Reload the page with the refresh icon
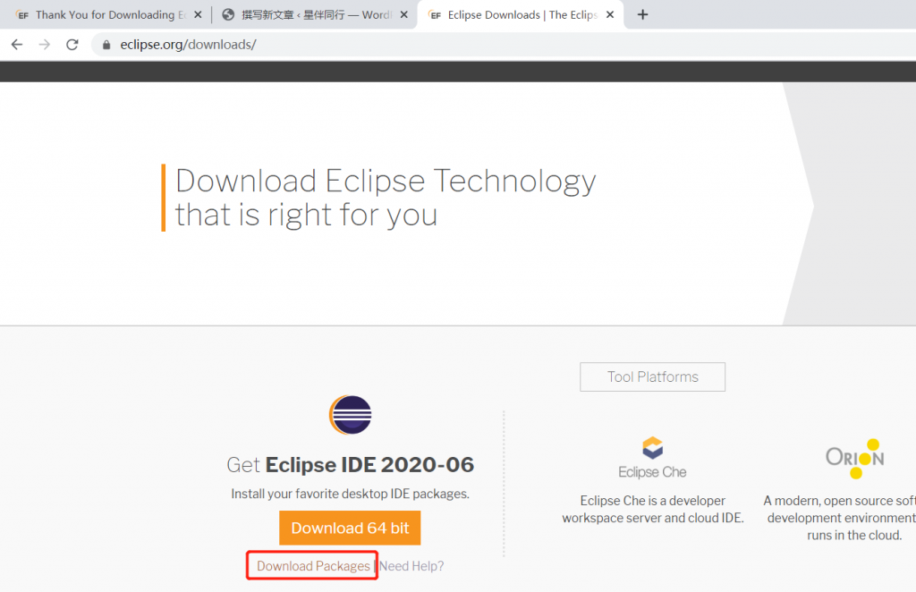Image resolution: width=916 pixels, height=592 pixels. pos(72,45)
